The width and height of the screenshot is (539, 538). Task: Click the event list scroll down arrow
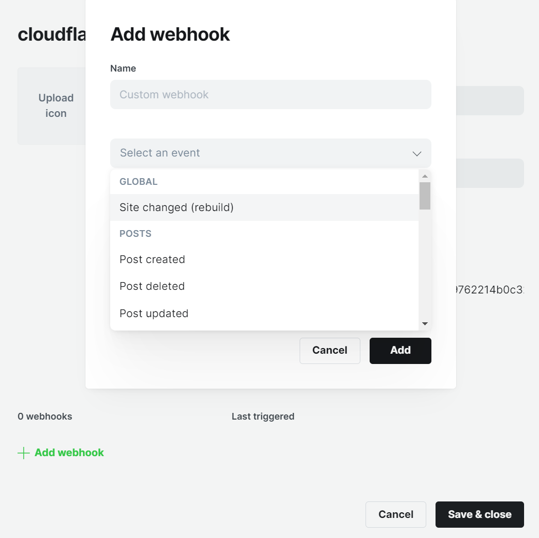coord(425,323)
